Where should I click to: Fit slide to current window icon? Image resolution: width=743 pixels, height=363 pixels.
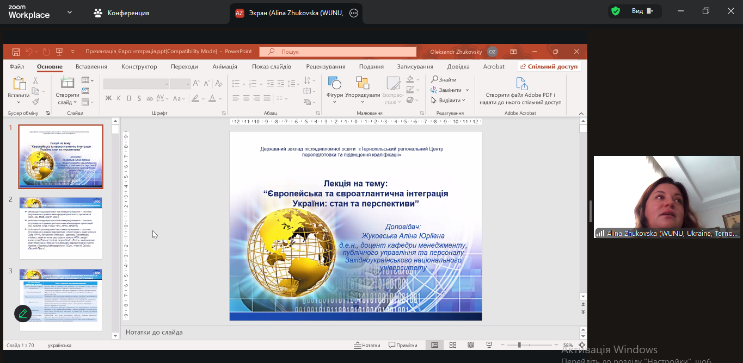[x=582, y=345]
